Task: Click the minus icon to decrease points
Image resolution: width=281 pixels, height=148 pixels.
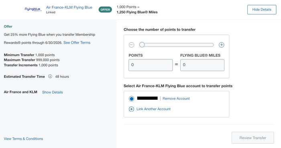Action: pyautogui.click(x=131, y=45)
